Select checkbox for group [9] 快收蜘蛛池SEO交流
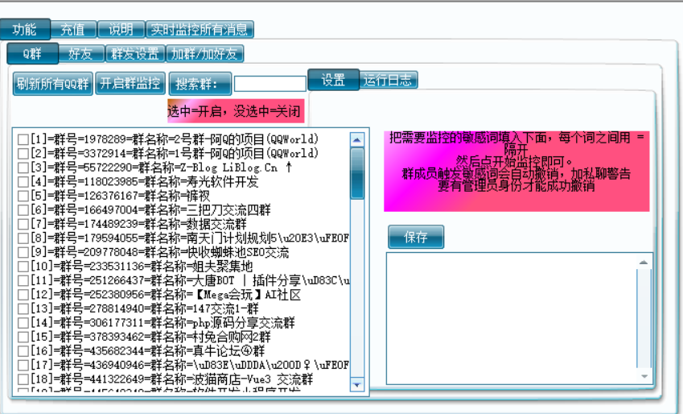This screenshot has height=414, width=683. (23, 253)
